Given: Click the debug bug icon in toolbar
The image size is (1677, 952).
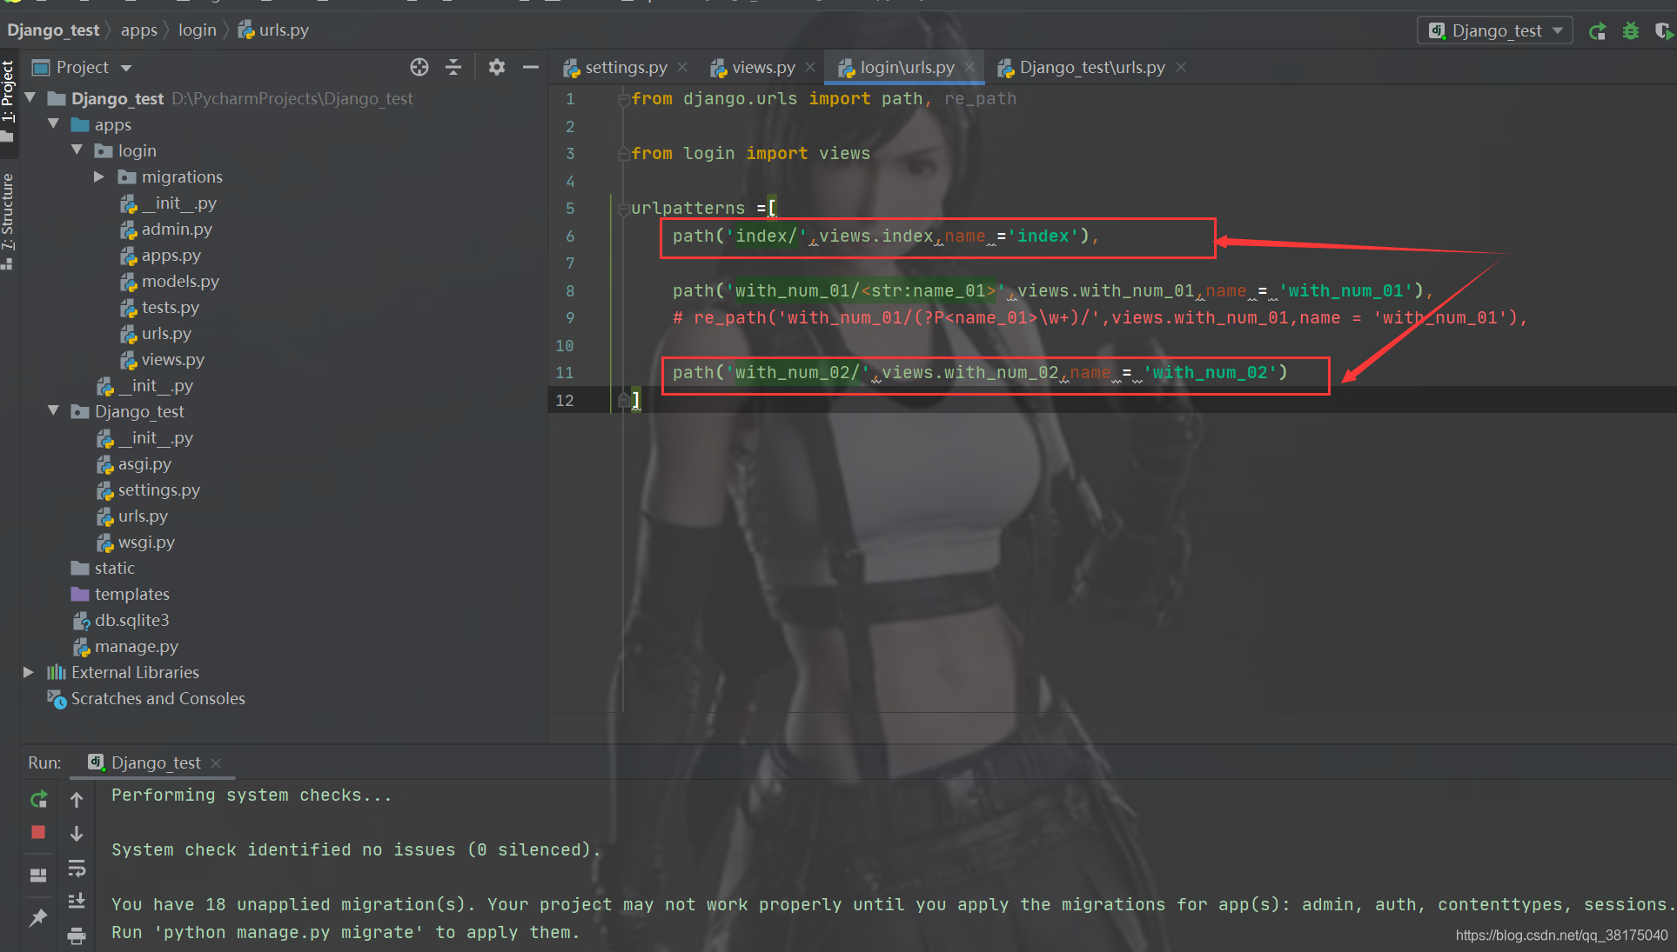Looking at the screenshot, I should click(1631, 31).
